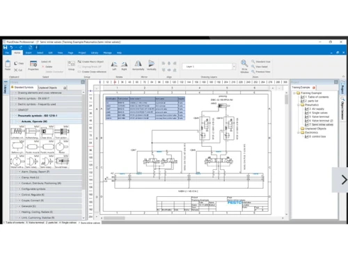
Task: Expand Clamp, Hold (U) subcategory
Action: [x=46, y=177]
